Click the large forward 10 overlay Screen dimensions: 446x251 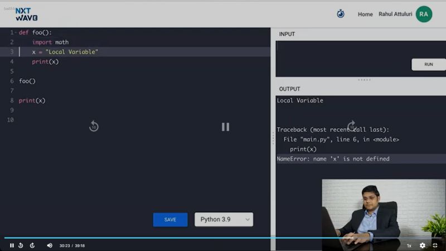pyautogui.click(x=352, y=126)
